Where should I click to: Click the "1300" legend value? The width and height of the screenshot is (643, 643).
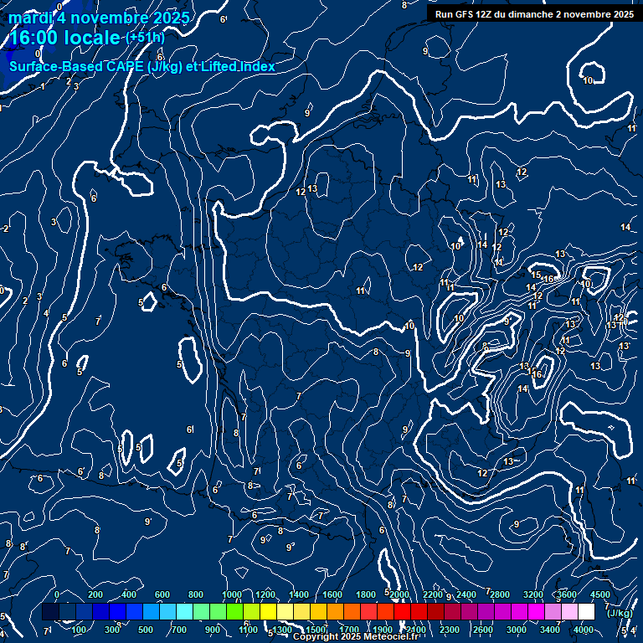coord(282,630)
